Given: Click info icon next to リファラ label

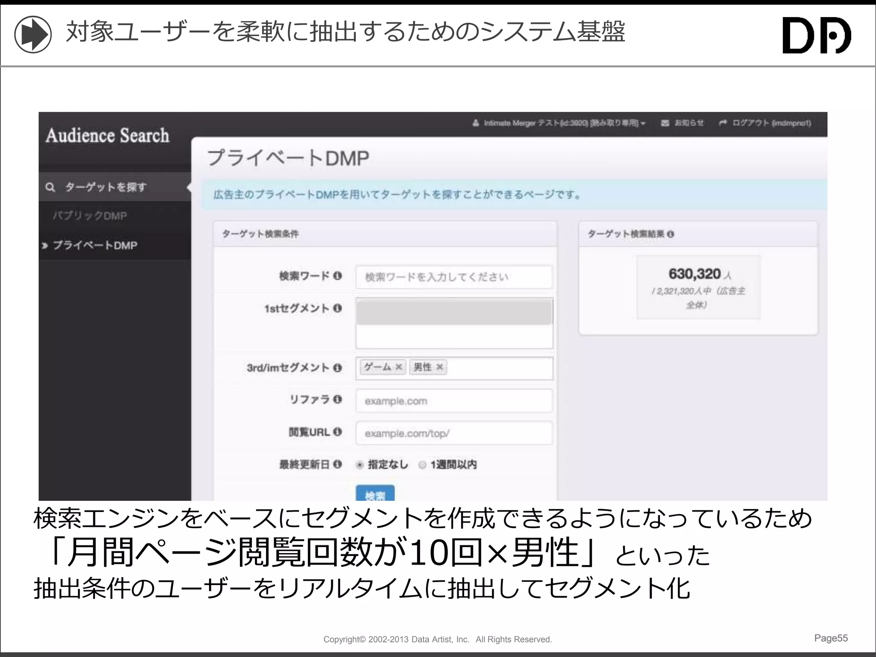Looking at the screenshot, I should point(337,399).
